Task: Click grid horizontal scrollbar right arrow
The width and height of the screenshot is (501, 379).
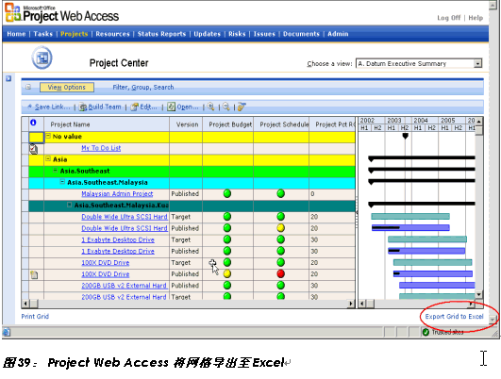Action: (352, 304)
